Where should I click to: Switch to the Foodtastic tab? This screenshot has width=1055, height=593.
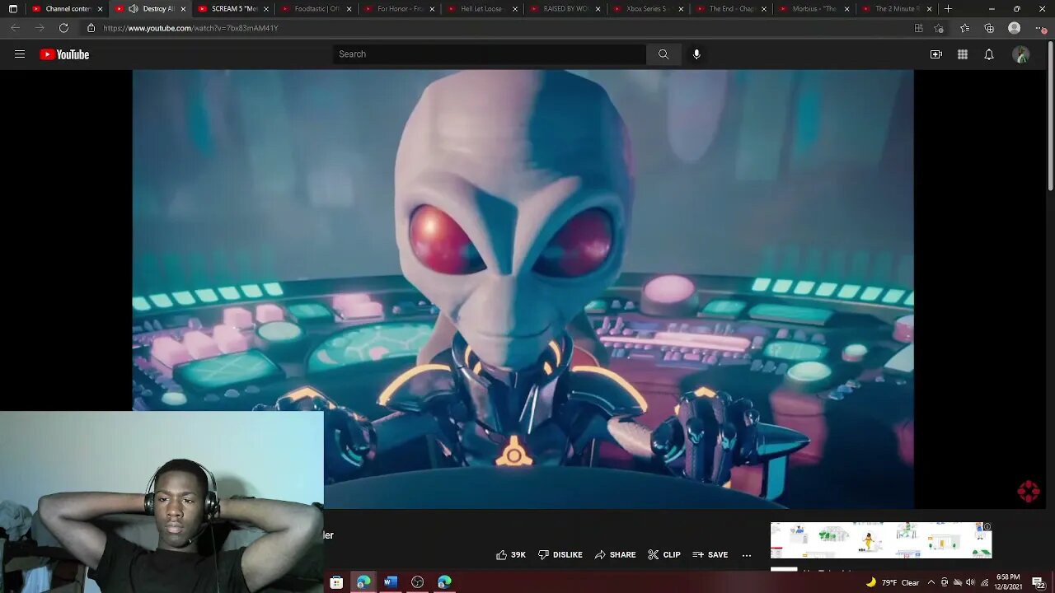316,9
